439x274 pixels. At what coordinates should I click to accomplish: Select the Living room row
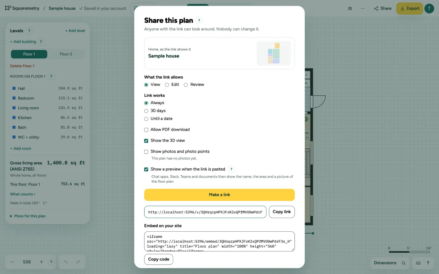[x=48, y=108]
